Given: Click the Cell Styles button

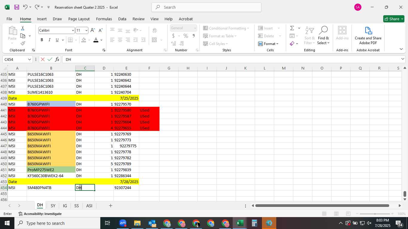Looking at the screenshot, I should click(x=216, y=44).
